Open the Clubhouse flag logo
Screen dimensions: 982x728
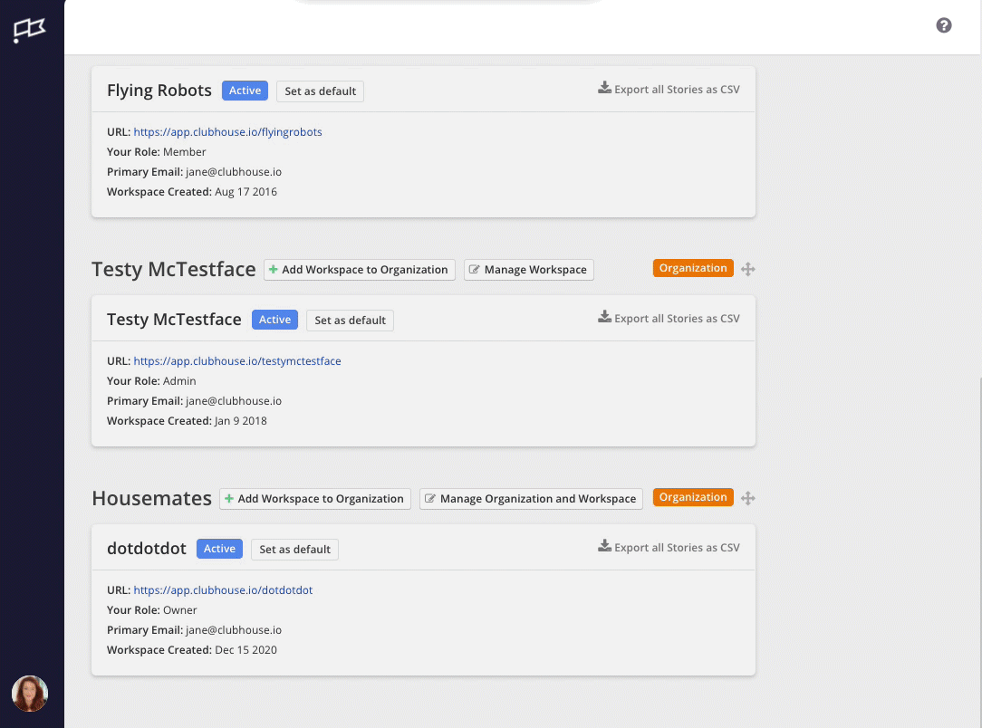tap(29, 29)
